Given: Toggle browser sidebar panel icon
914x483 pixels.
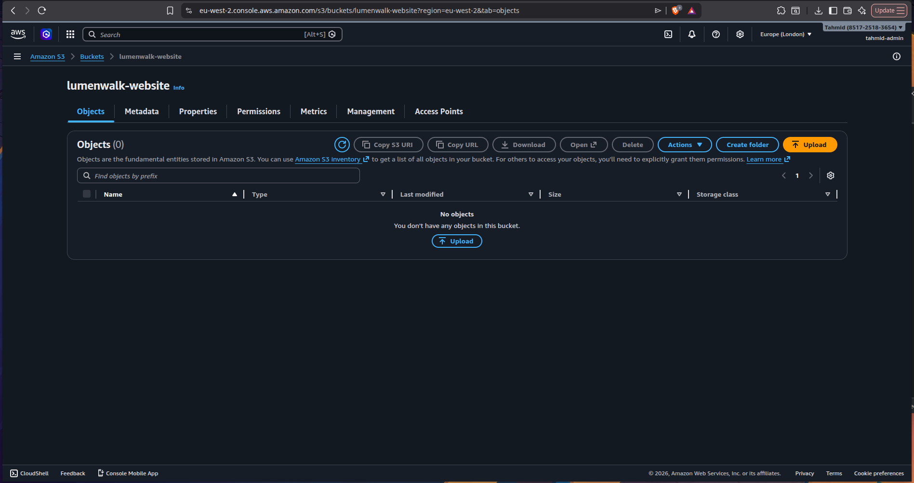Looking at the screenshot, I should tap(833, 11).
